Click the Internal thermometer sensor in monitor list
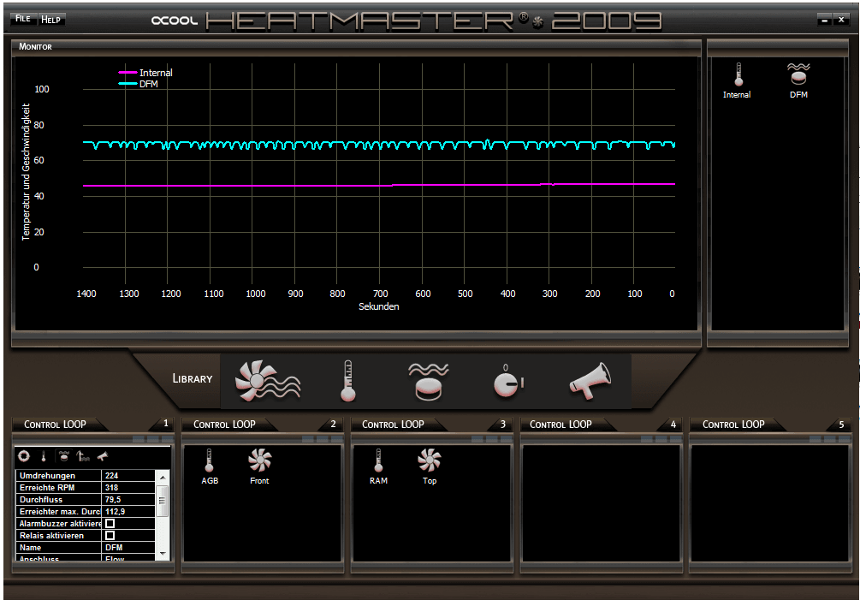The width and height of the screenshot is (860, 600). tap(737, 81)
